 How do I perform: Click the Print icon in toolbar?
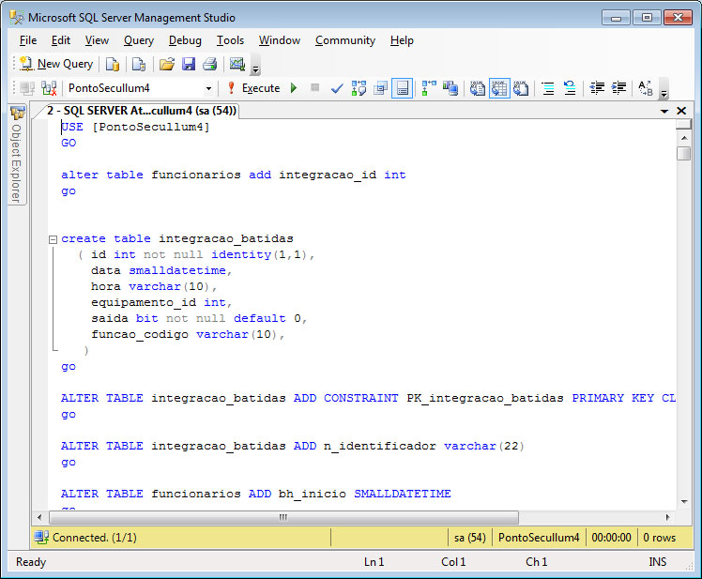click(x=209, y=64)
